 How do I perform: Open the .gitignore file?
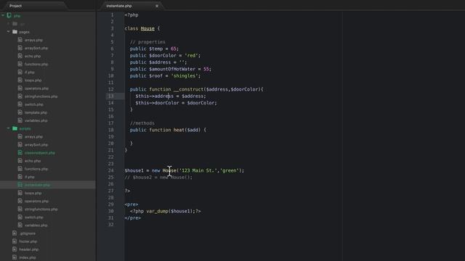coord(28,233)
